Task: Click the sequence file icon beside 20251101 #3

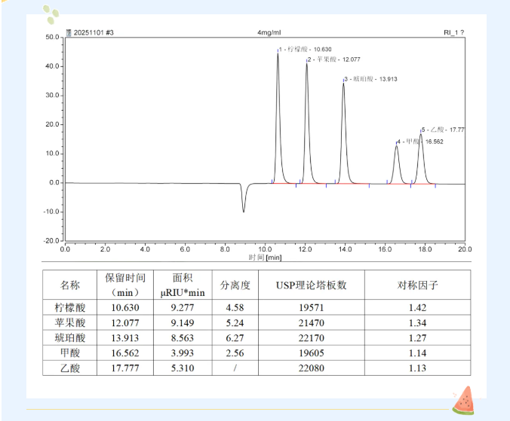Action: pyautogui.click(x=69, y=33)
